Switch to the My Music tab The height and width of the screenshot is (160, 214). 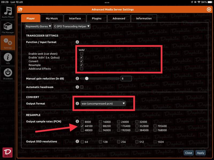coord(52,18)
